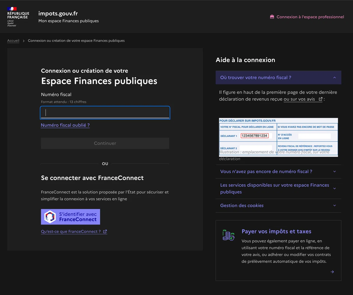Open Payer vos impôts et taxes title
The image size is (353, 295).
tap(276, 231)
